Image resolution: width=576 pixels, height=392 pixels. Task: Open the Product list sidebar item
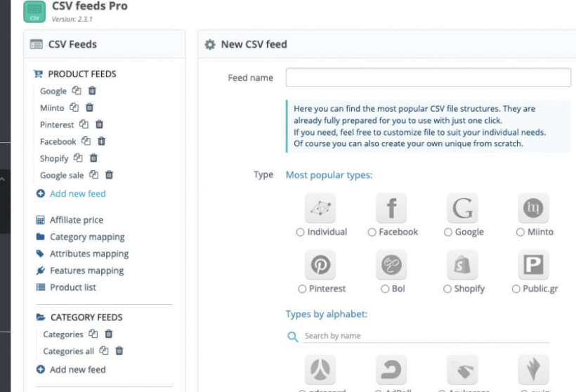pos(73,287)
